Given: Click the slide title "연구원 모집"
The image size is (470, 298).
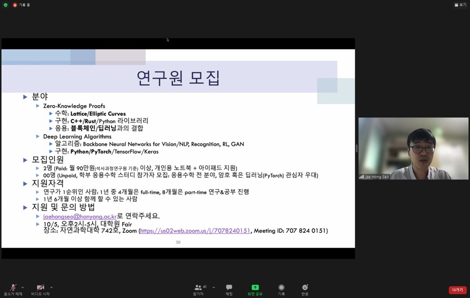Looking at the screenshot, I should 178,78.
